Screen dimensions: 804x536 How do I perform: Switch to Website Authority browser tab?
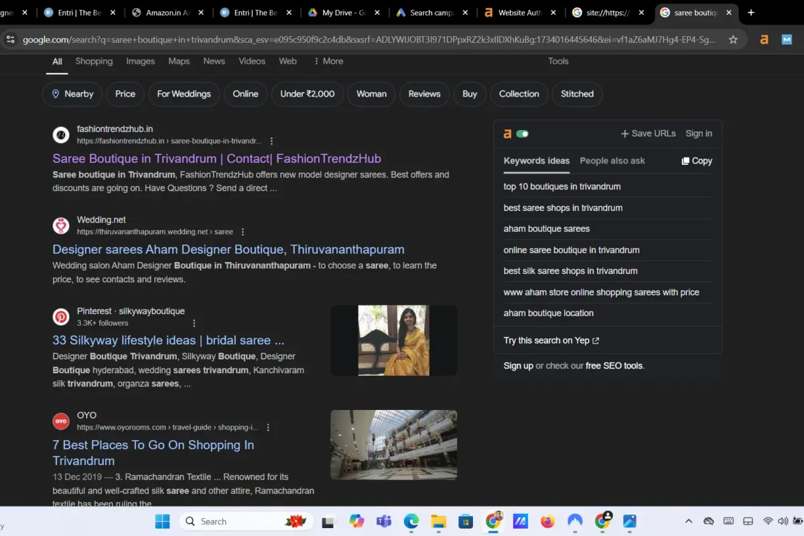tap(520, 13)
